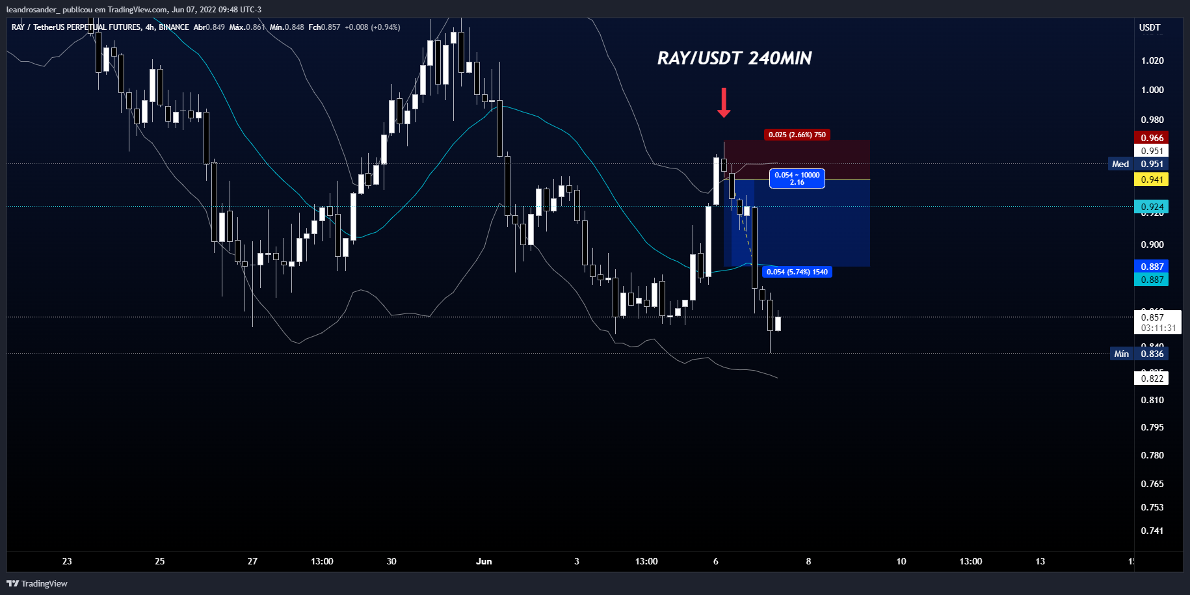Click the 10 date label on time axis
The width and height of the screenshot is (1190, 595).
click(x=901, y=561)
